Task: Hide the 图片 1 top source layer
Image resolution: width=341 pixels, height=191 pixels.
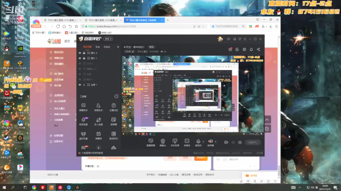Action: (80, 58)
